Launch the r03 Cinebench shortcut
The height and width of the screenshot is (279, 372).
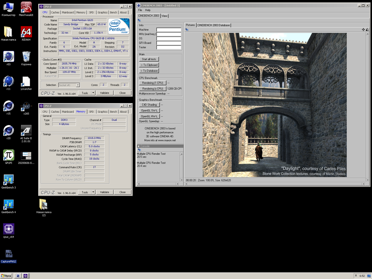(9, 58)
